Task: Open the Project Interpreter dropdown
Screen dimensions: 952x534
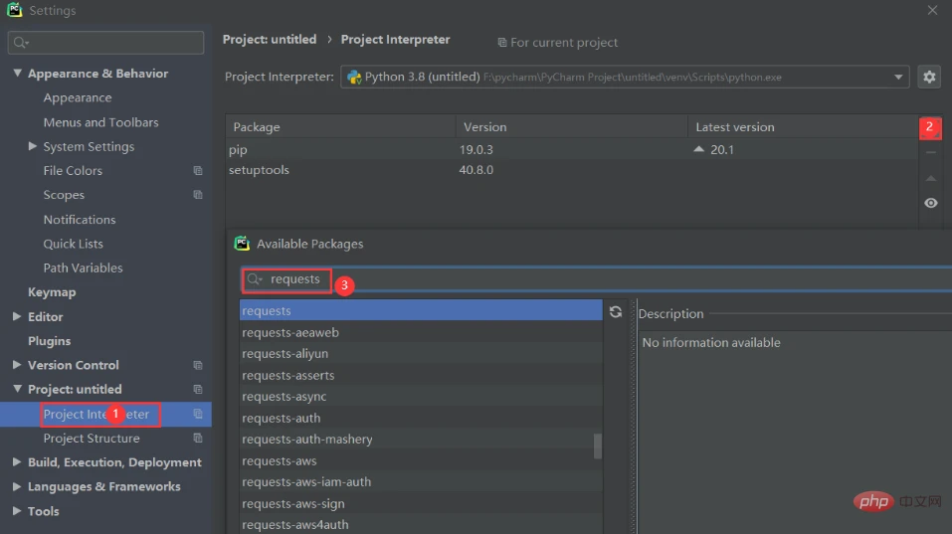Action: (898, 77)
